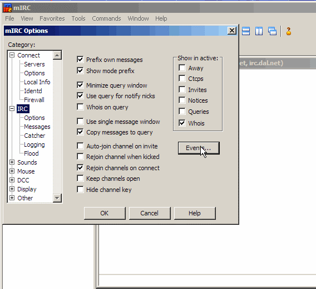The width and height of the screenshot is (316, 289).
Task: Select Options under IRC in tree
Action: 34,118
